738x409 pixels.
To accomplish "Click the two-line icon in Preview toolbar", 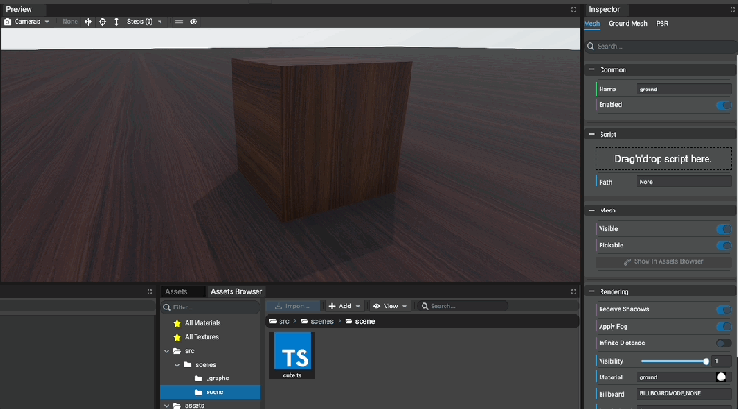I will pyautogui.click(x=179, y=21).
